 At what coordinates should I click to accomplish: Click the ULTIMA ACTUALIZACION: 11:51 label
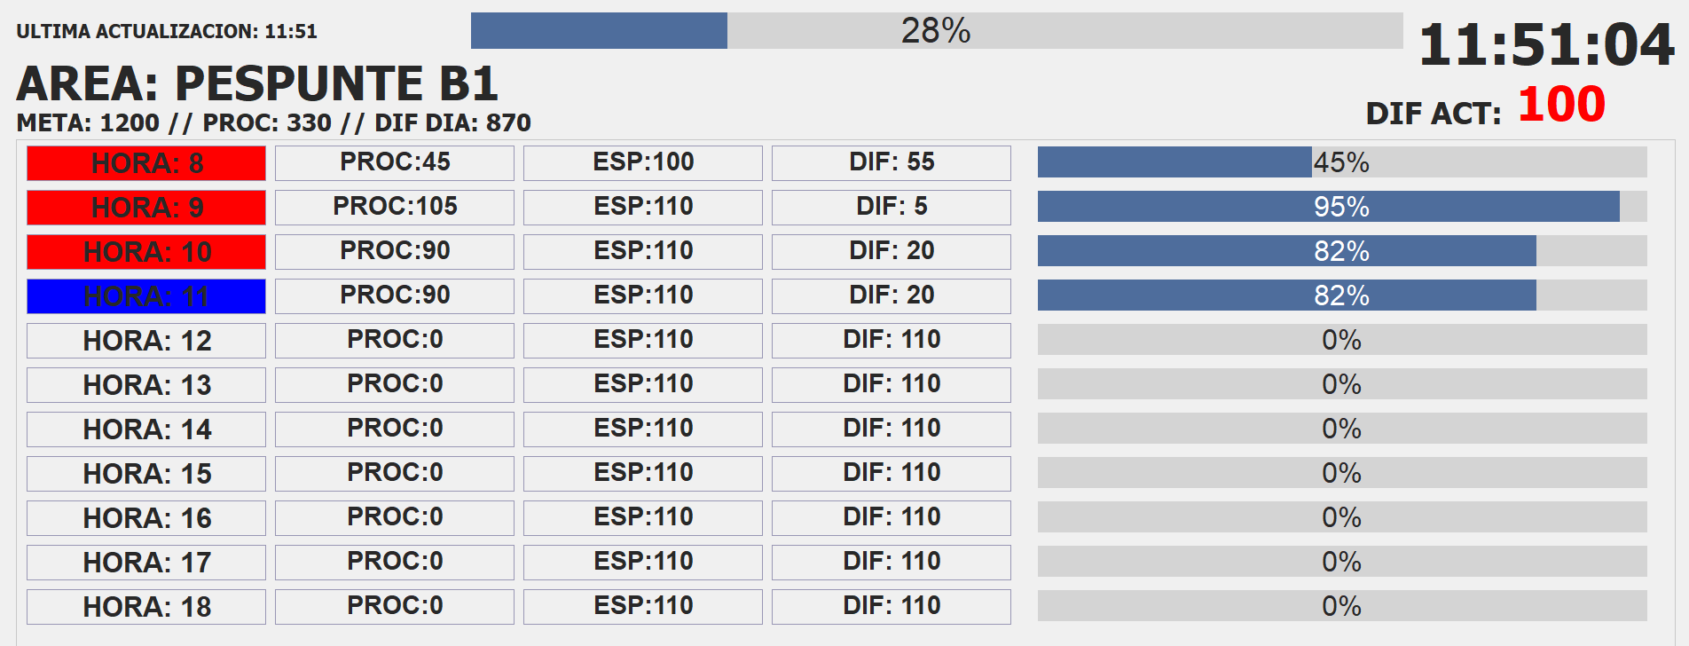(167, 32)
